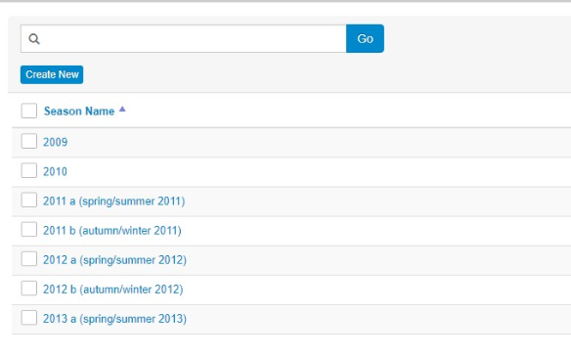This screenshot has width=571, height=358.
Task: Open 2013 a (spring/summer 2013) link
Action: [x=114, y=319]
